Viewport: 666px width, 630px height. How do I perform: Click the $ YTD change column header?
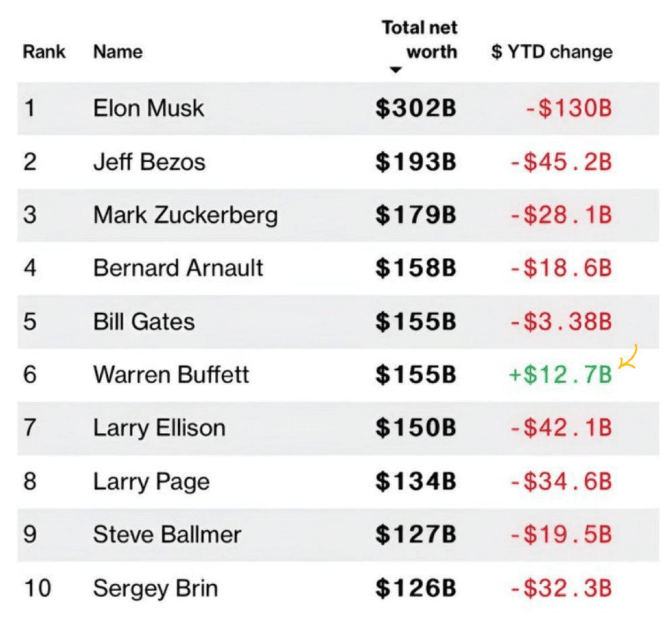point(552,52)
